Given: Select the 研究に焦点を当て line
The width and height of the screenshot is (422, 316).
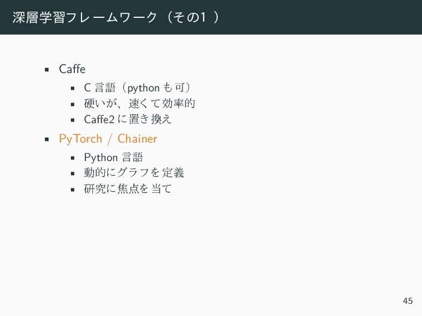Looking at the screenshot, I should coord(128,188).
